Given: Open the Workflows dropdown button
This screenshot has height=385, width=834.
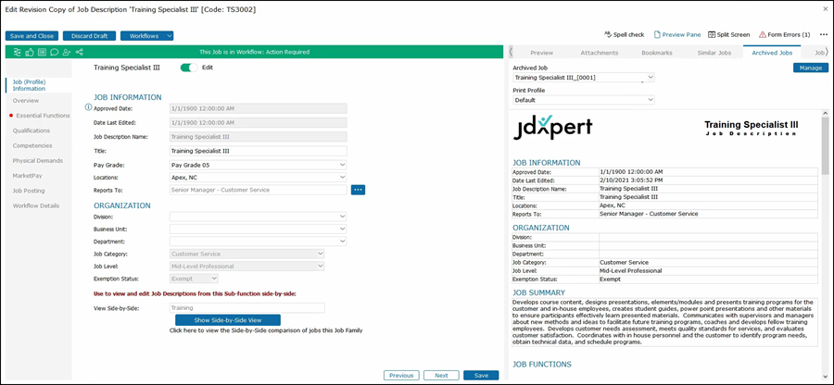Looking at the screenshot, I should pyautogui.click(x=146, y=35).
